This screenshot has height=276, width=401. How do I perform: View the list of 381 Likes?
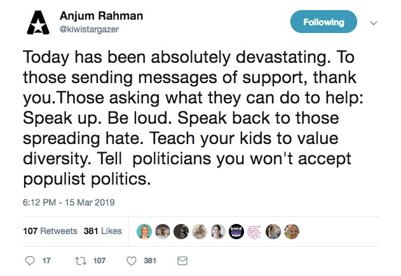pos(103,231)
